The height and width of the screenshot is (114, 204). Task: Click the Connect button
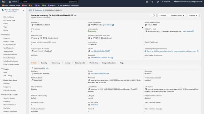coord(163,16)
